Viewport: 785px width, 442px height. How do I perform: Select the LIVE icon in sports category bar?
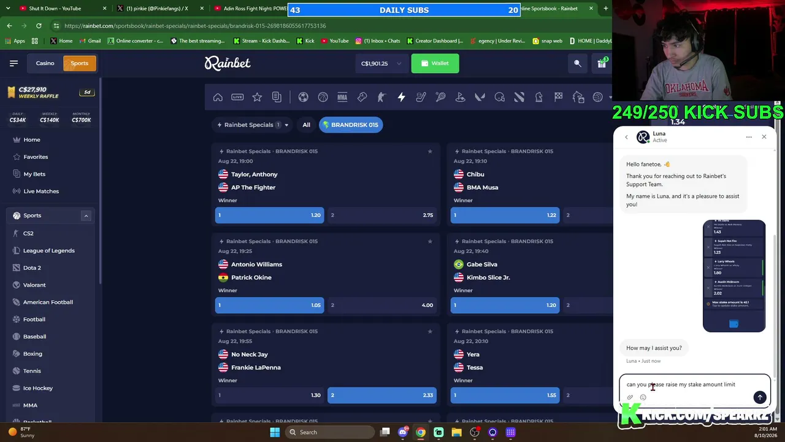[237, 97]
